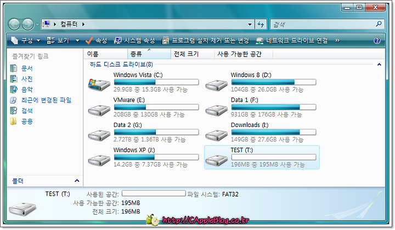Open the 구성 toolbar menu
This screenshot has height=230, width=395.
click(x=26, y=41)
